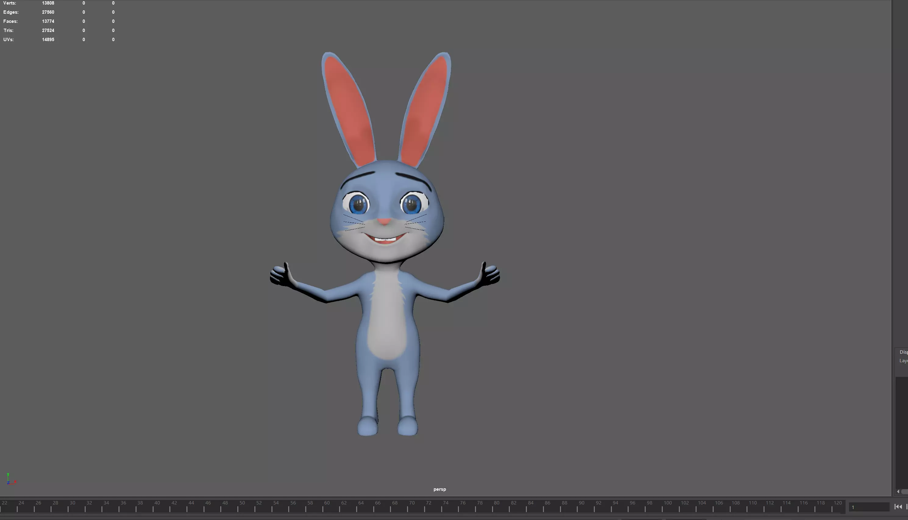Image resolution: width=908 pixels, height=520 pixels.
Task: Click the layer panel scroll-left arrow
Action: [x=898, y=492]
